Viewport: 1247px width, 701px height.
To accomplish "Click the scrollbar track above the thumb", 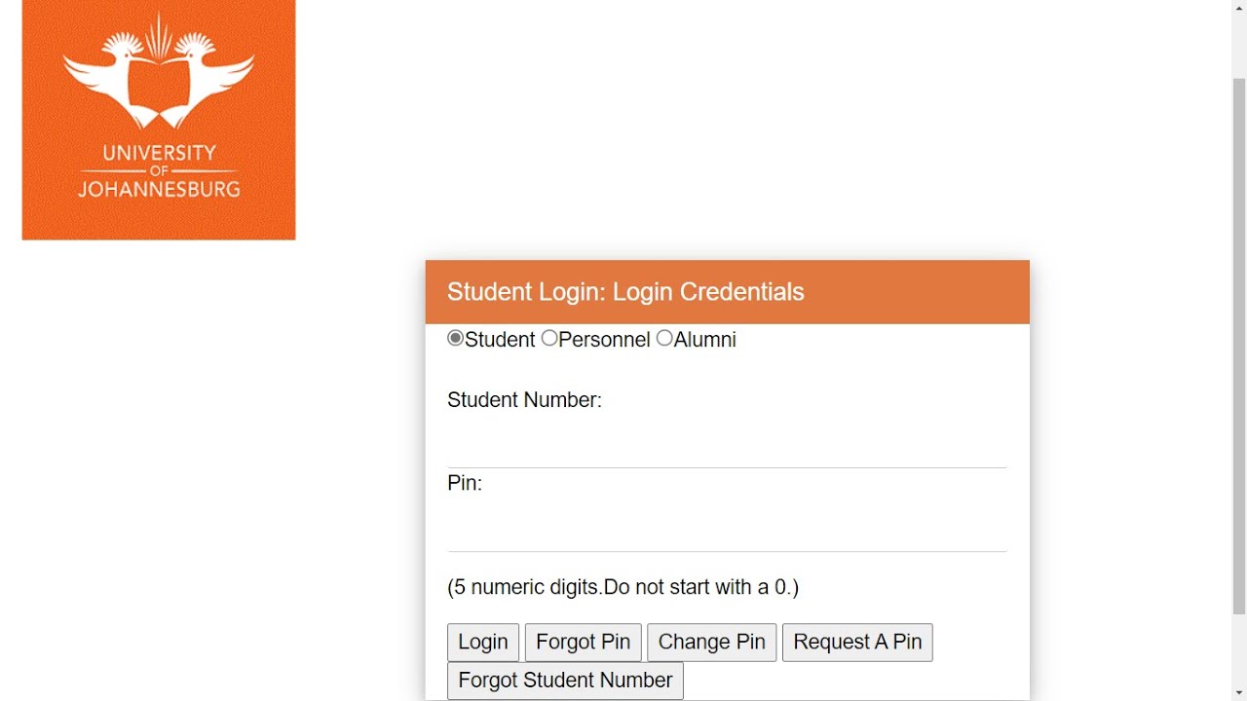I will pos(1239,39).
